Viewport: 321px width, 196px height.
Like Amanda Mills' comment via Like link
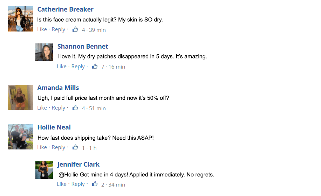pos(42,108)
